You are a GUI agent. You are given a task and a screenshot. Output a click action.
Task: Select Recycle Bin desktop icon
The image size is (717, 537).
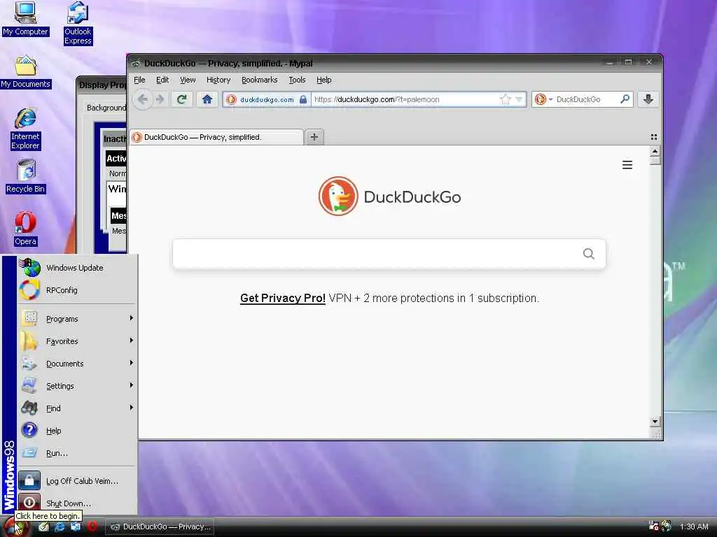point(26,177)
